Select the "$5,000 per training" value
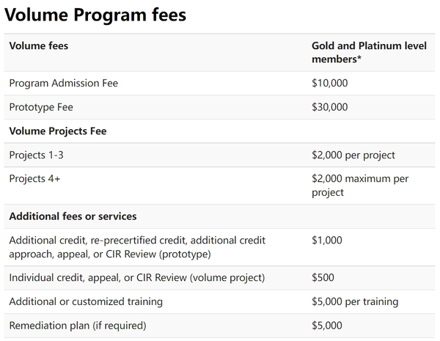 355,301
